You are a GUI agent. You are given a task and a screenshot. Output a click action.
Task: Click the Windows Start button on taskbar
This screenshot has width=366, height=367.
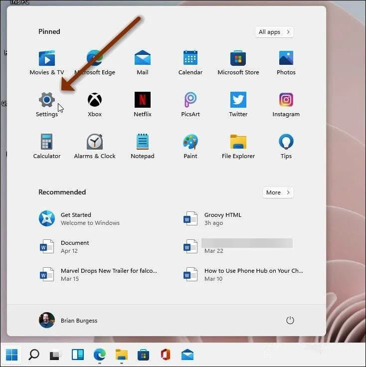pyautogui.click(x=11, y=355)
